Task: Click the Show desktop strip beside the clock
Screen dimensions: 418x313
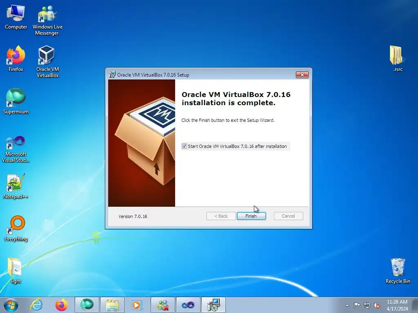Action: [x=415, y=305]
